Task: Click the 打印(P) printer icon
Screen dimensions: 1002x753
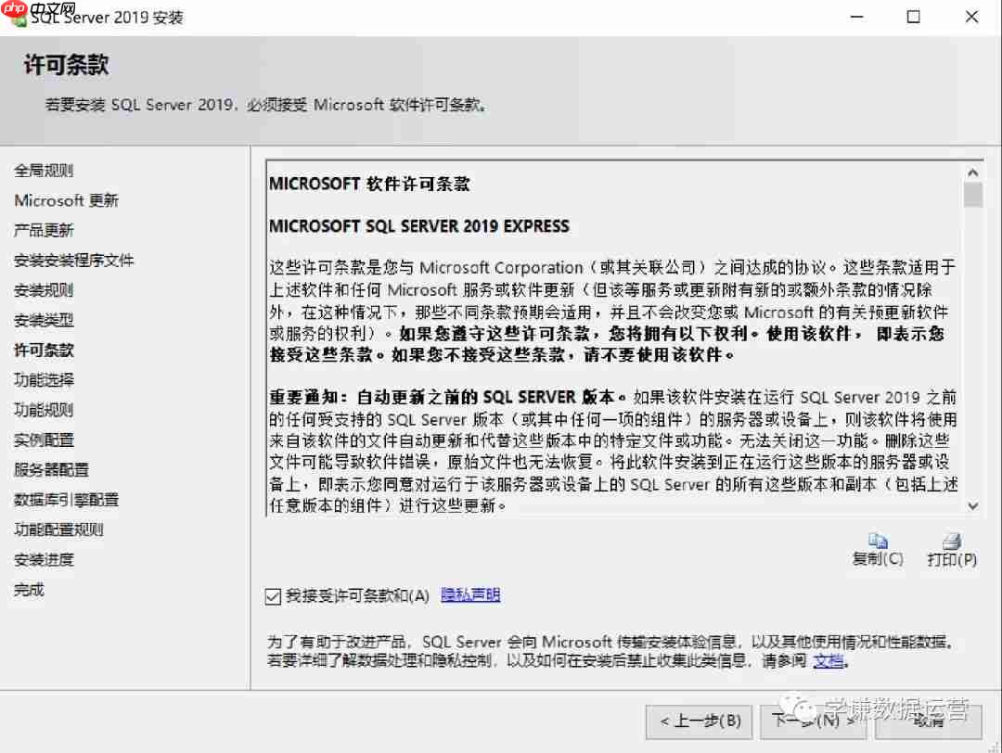Action: (951, 542)
